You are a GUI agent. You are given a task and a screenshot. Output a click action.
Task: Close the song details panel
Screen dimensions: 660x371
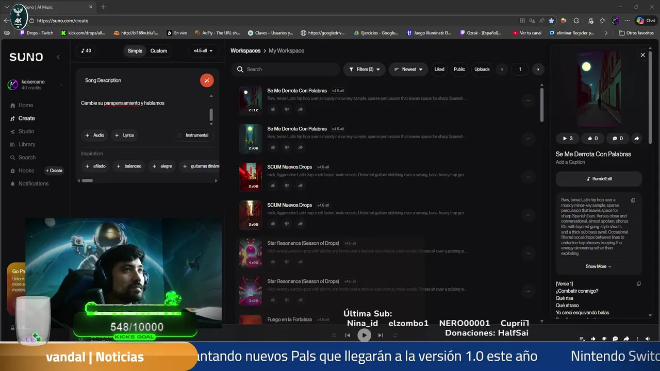point(642,55)
